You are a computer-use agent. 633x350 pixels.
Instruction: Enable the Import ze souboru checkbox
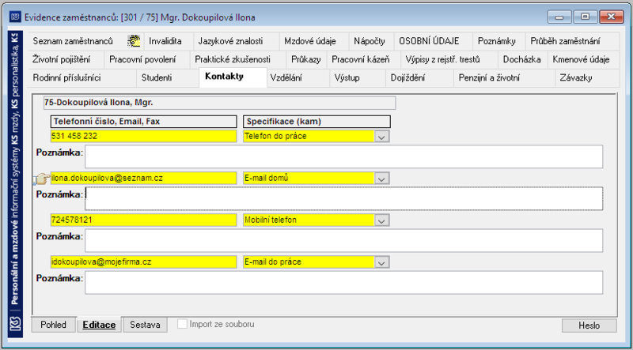click(x=183, y=324)
